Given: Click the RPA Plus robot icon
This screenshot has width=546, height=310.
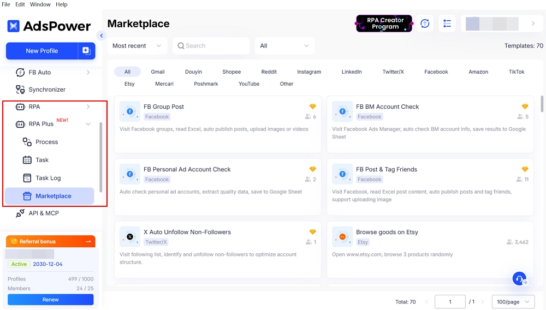Looking at the screenshot, I should tap(20, 124).
